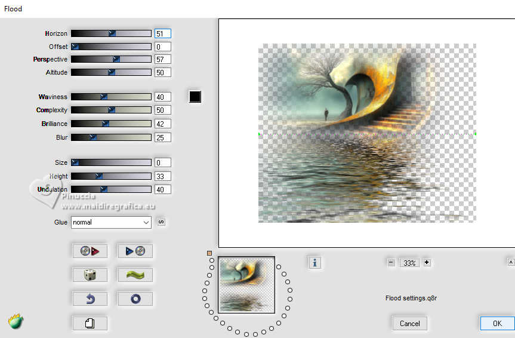Click the Horizon slider track
Screen dimensions: 515x338
[x=111, y=33]
